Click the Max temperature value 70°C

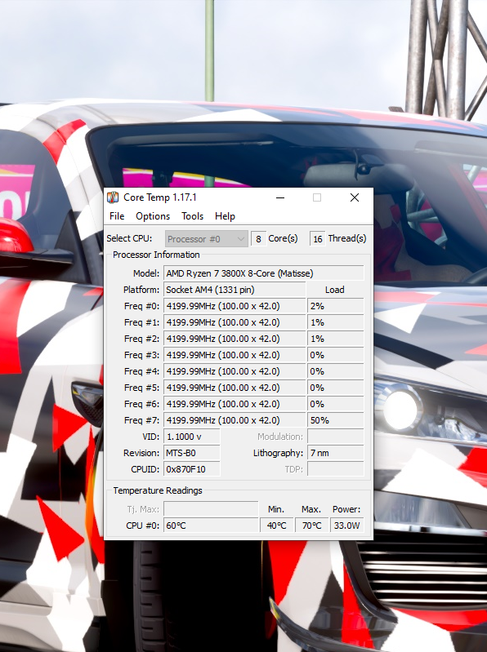pyautogui.click(x=311, y=526)
